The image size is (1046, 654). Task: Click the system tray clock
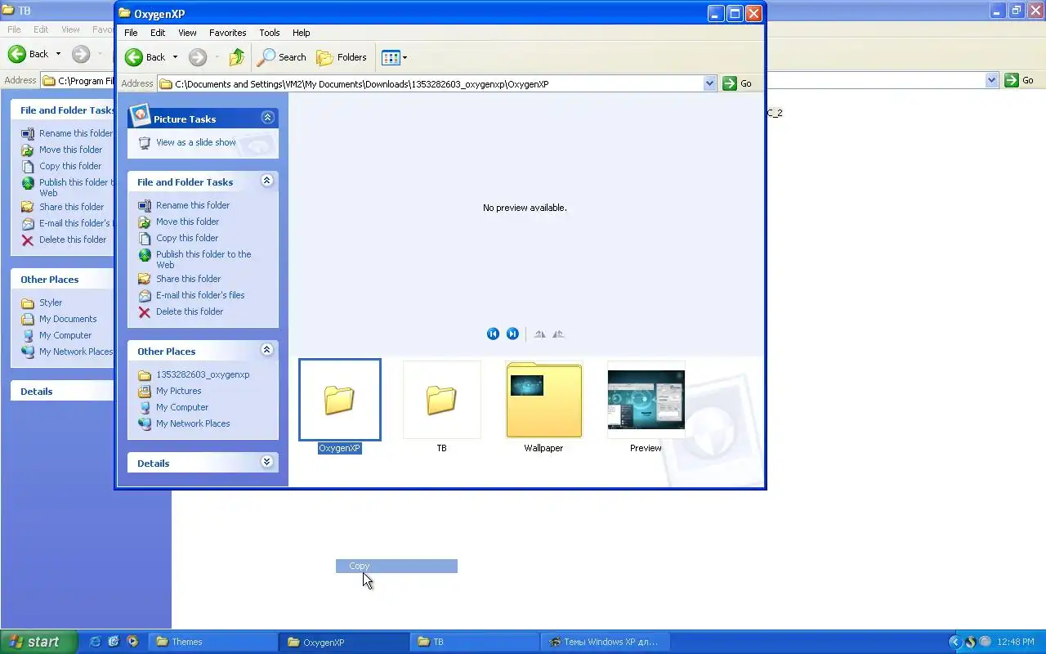tap(1017, 642)
